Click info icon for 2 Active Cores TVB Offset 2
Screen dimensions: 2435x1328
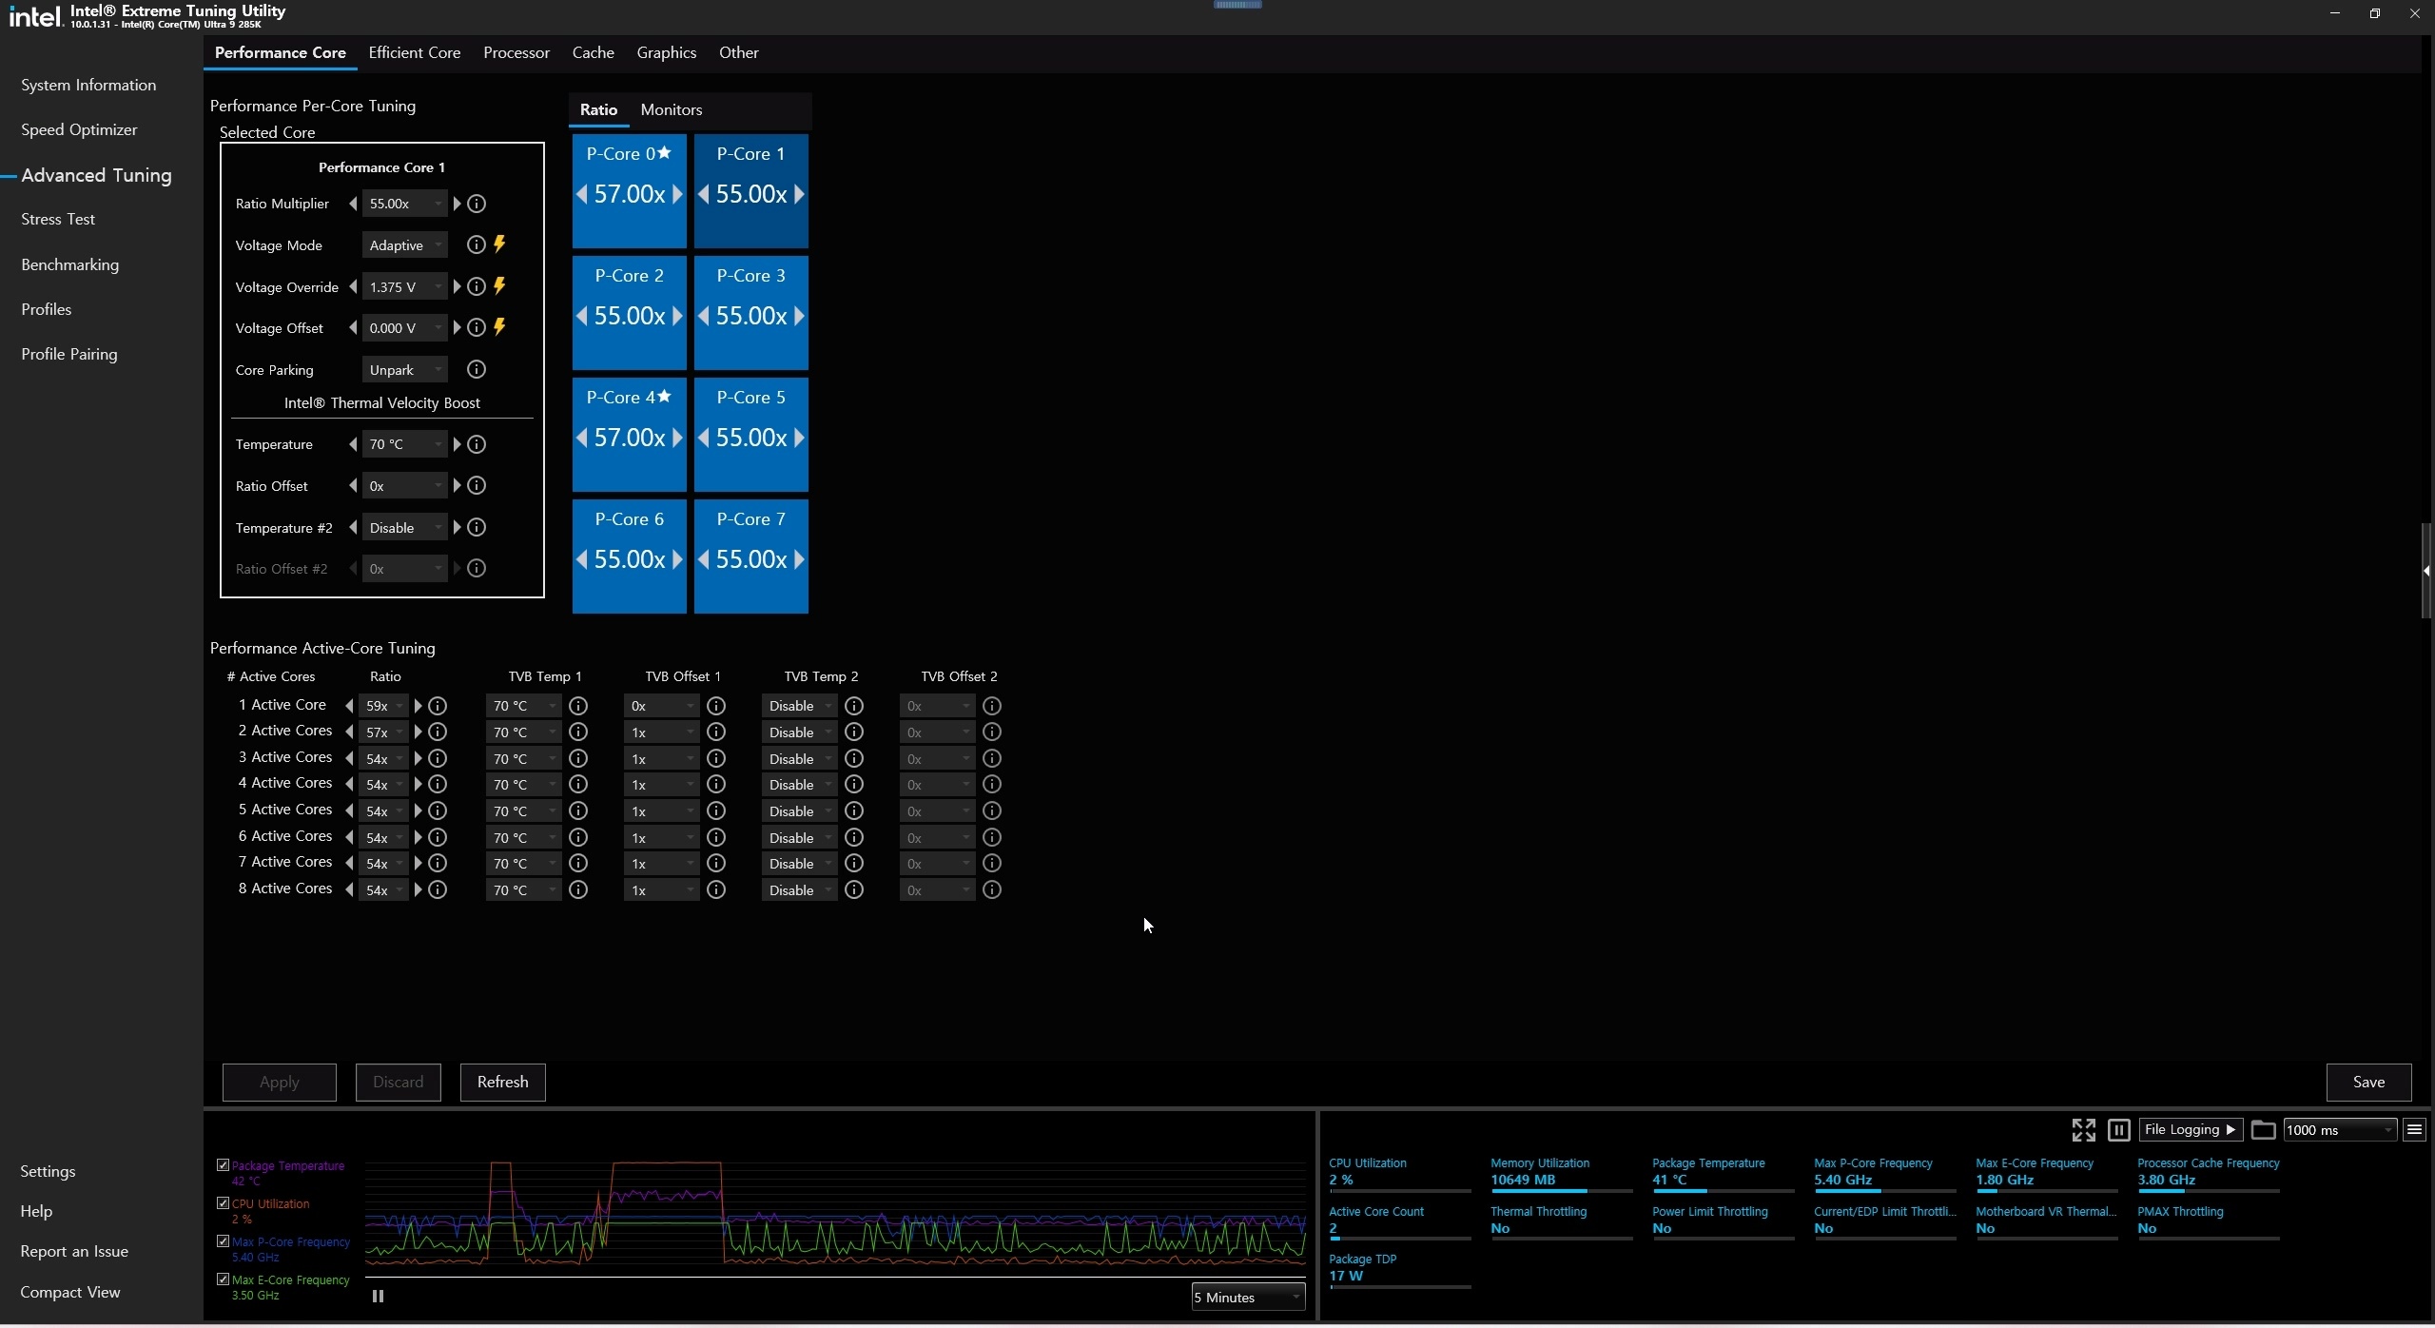pos(992,732)
